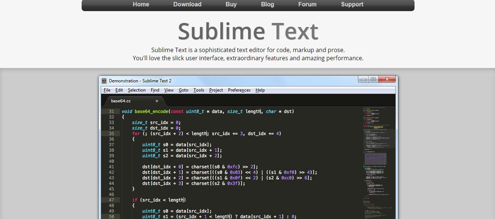Open the Home page link
Screen dimensions: 495x219
(x=141, y=4)
